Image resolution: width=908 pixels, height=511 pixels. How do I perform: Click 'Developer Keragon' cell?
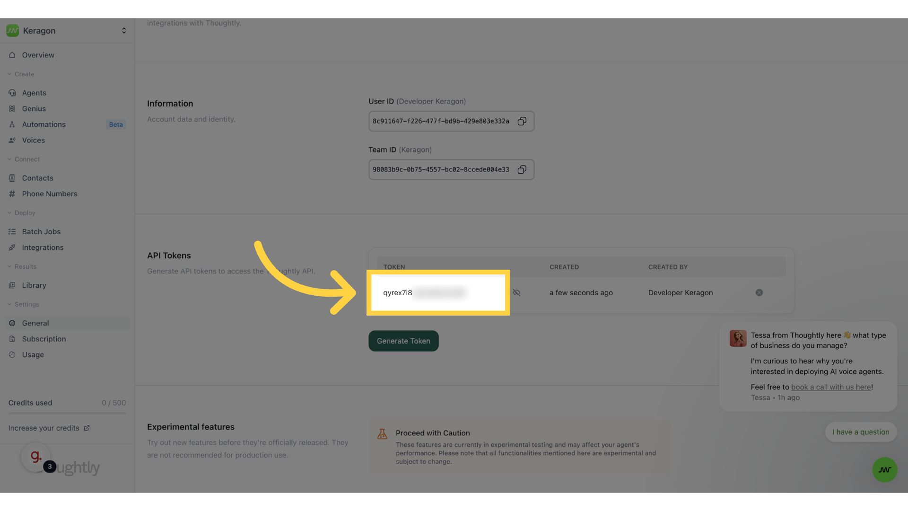(x=681, y=293)
